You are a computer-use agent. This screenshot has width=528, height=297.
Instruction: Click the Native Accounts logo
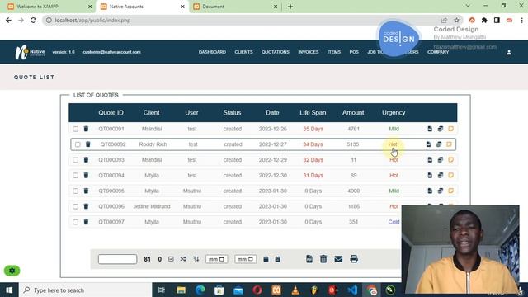pos(30,52)
